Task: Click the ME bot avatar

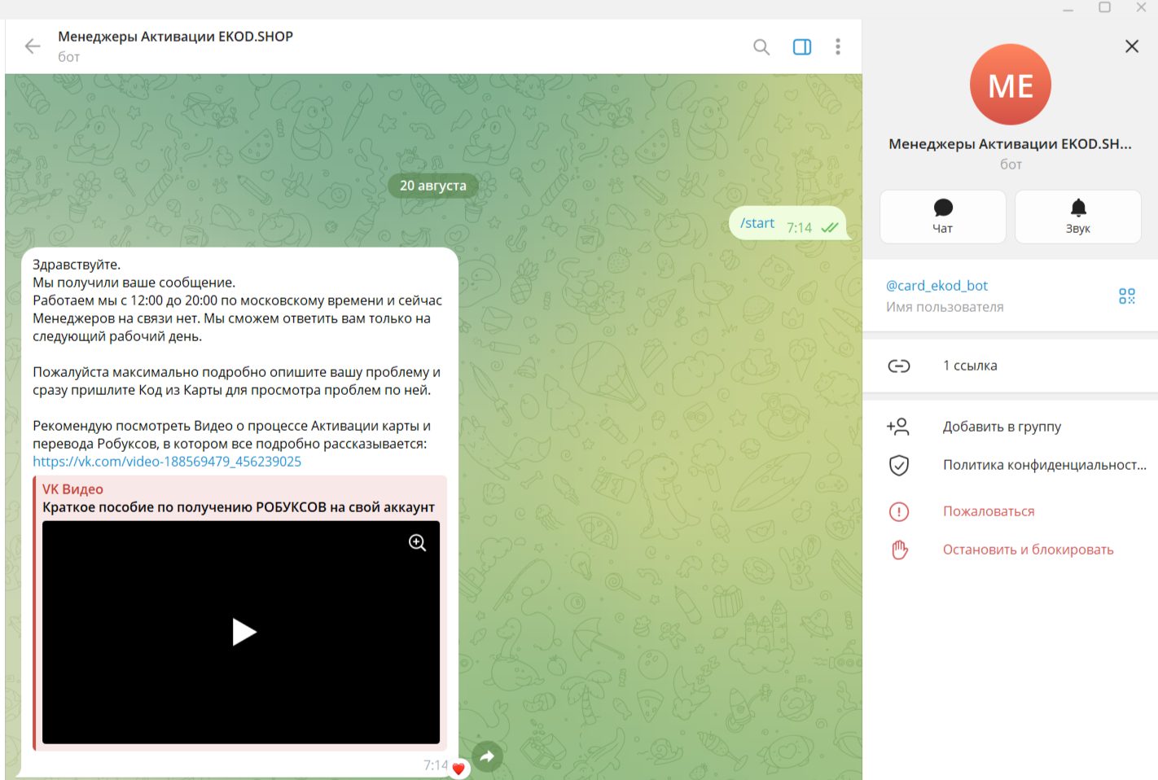Action: tap(1011, 85)
